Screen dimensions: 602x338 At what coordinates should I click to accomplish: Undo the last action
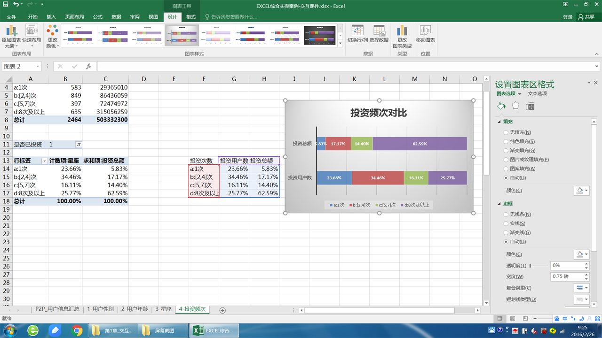pos(17,5)
